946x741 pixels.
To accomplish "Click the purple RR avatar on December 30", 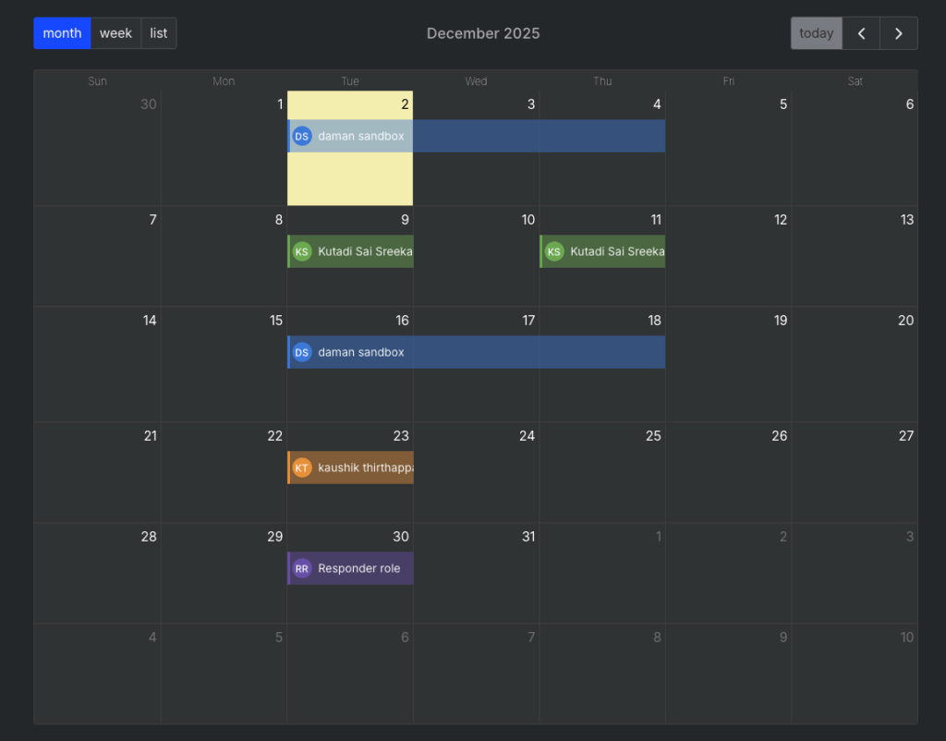I will (301, 568).
